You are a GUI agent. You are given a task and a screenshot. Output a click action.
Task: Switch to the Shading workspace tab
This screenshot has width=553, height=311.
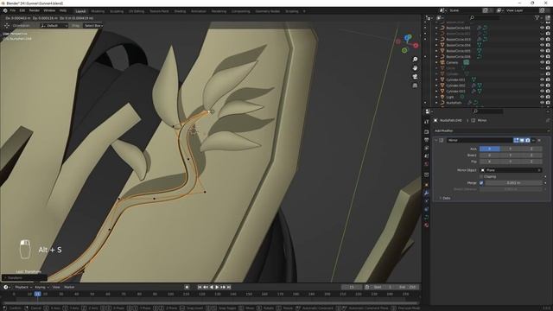(180, 11)
